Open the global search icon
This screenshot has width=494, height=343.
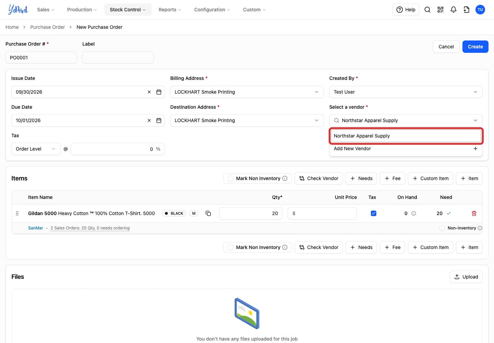pyautogui.click(x=427, y=10)
